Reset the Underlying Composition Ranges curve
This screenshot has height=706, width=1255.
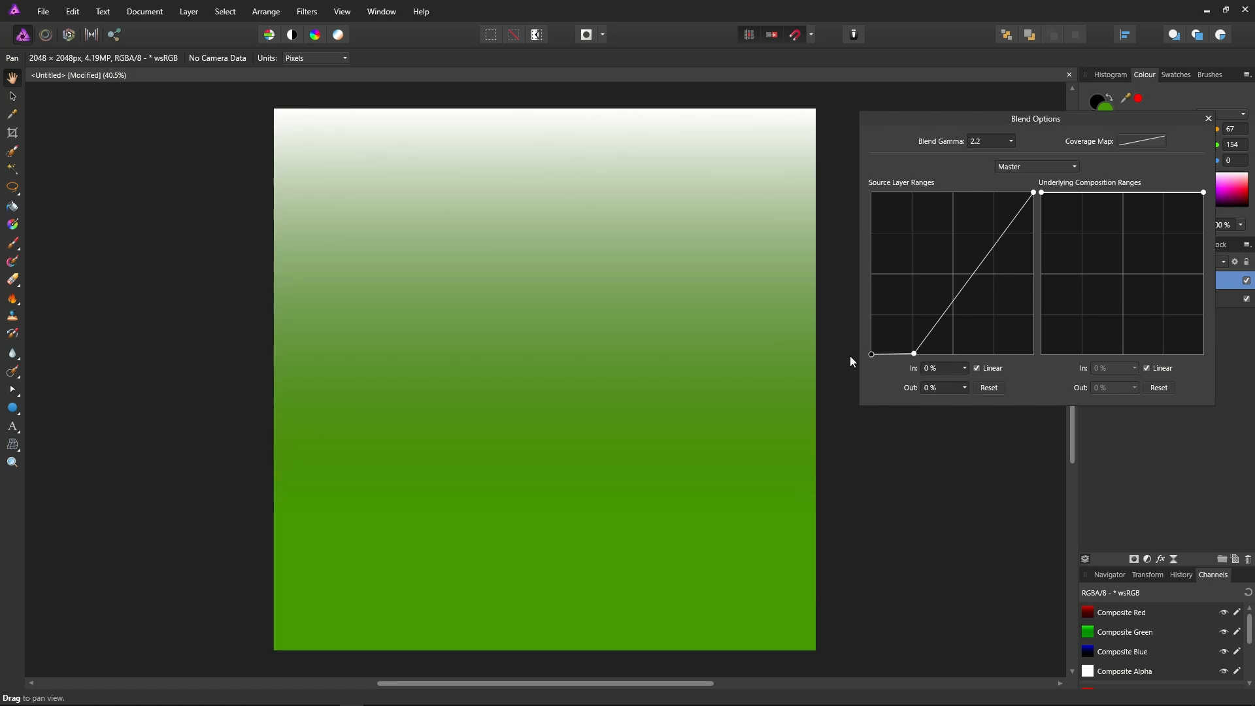(x=1158, y=388)
